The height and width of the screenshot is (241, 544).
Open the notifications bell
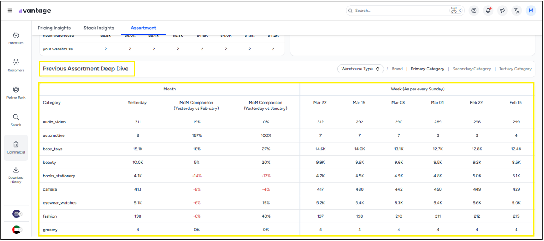point(488,11)
